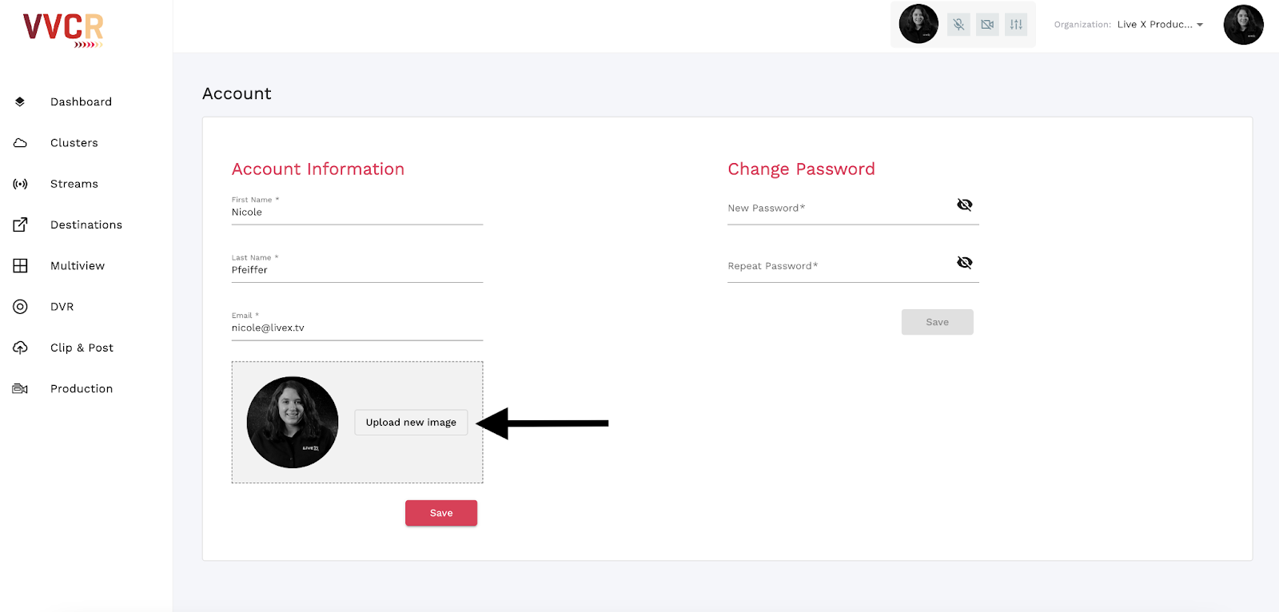Select the Streams broadcast icon
This screenshot has width=1279, height=612.
[x=20, y=184]
